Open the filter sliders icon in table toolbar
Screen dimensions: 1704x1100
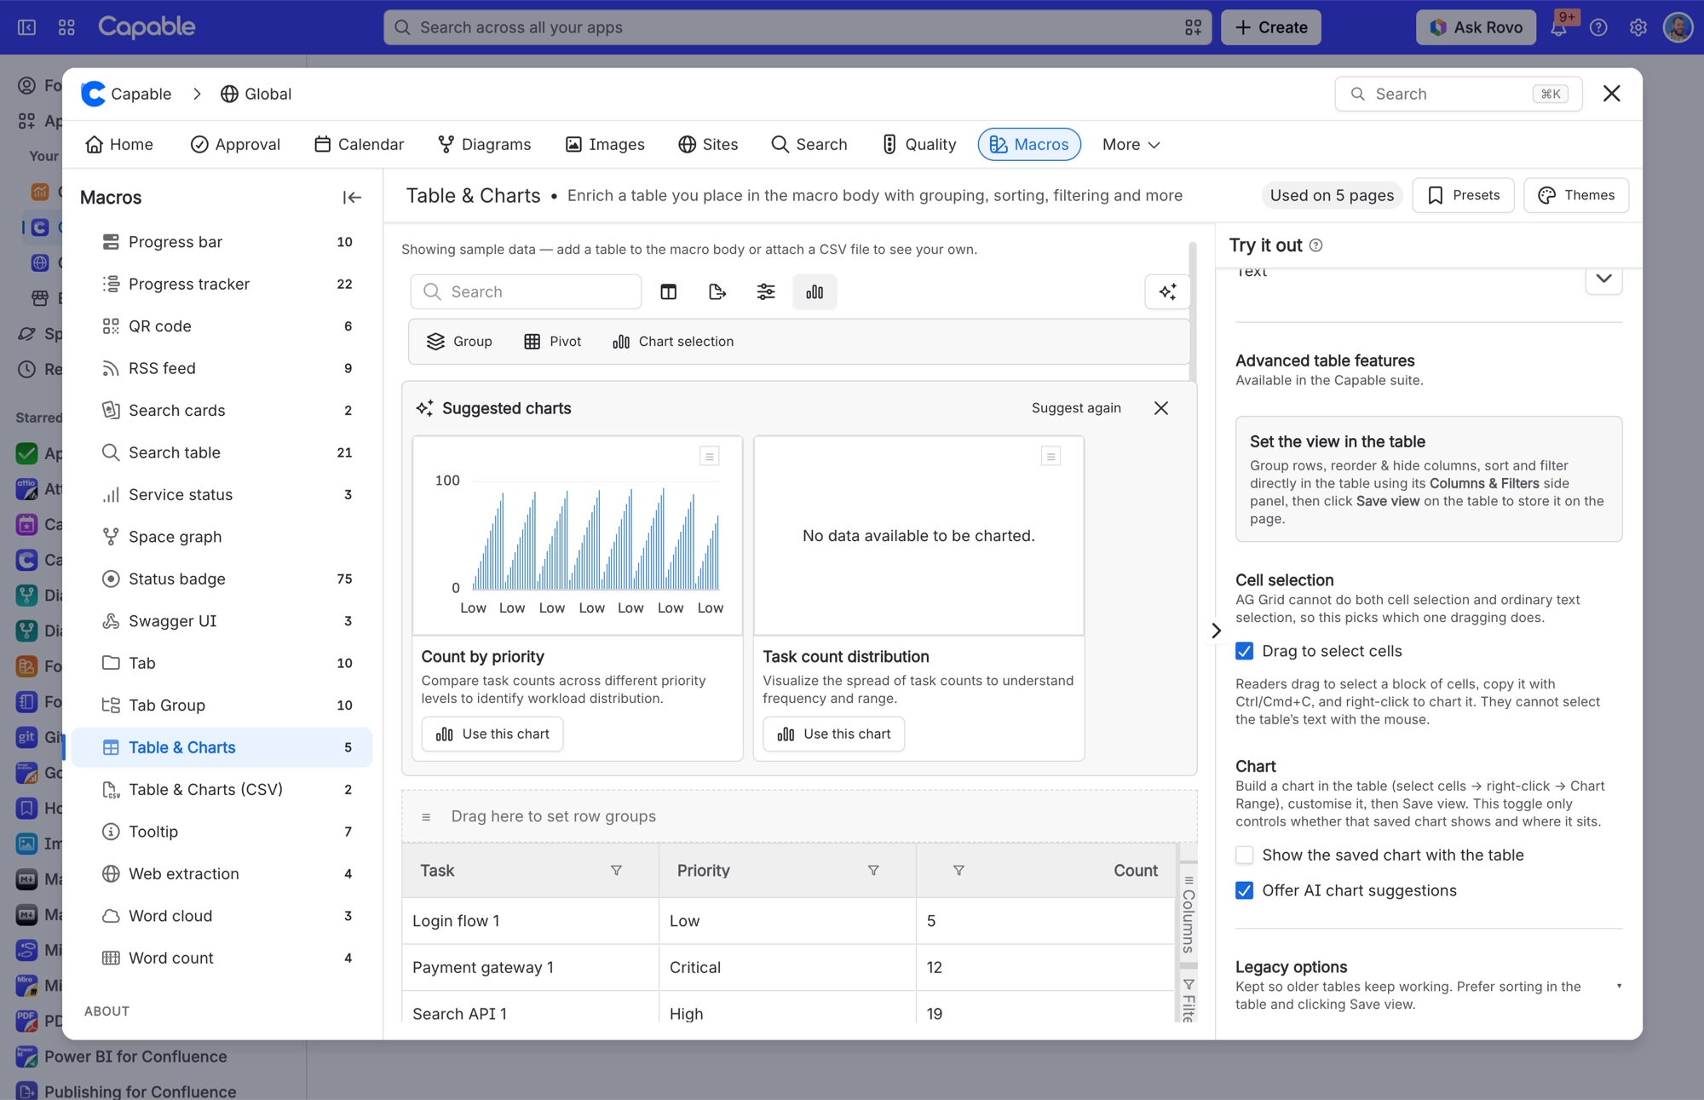pyautogui.click(x=766, y=292)
